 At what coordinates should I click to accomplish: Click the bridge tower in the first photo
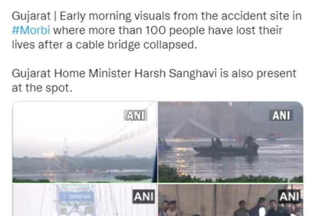click(65, 152)
